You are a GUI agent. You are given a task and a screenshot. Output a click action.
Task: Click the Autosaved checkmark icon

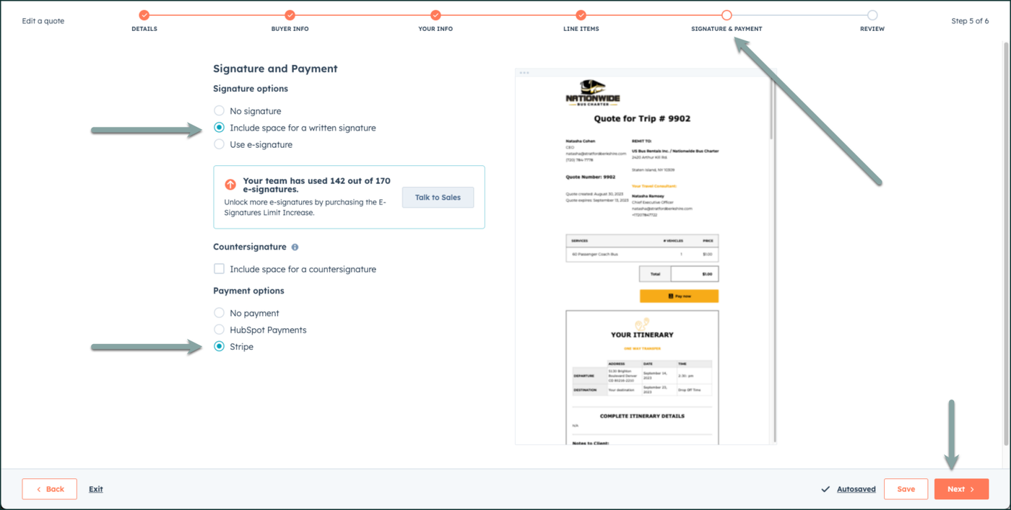coord(825,489)
